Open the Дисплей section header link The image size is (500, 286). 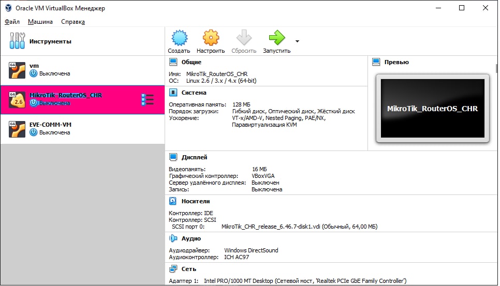coord(194,157)
